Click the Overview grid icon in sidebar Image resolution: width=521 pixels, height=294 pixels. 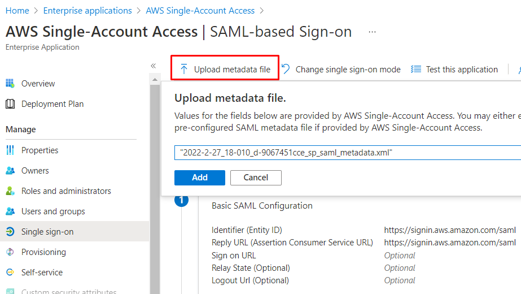(10, 84)
